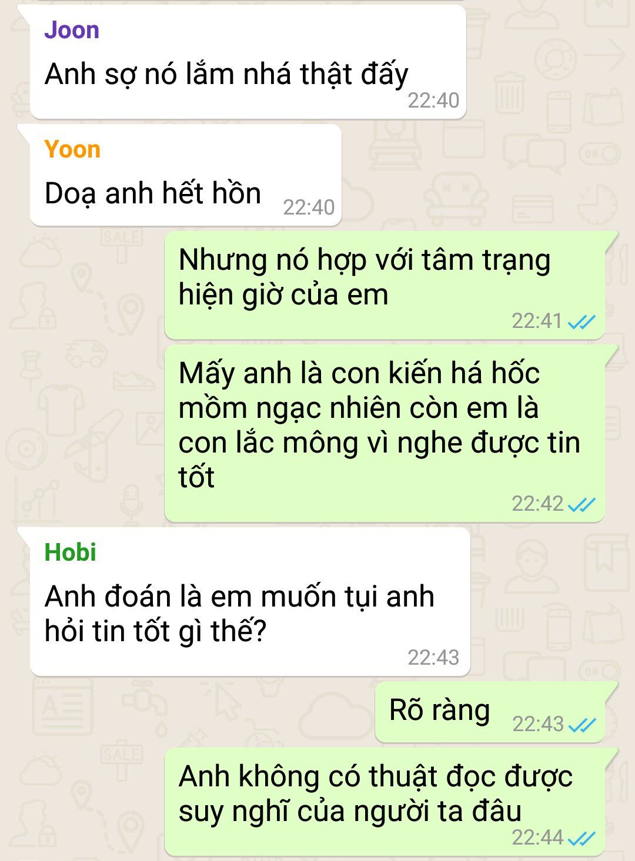The width and height of the screenshot is (635, 861).
Task: Open Yoon's contact from the sender name
Action: click(x=72, y=149)
